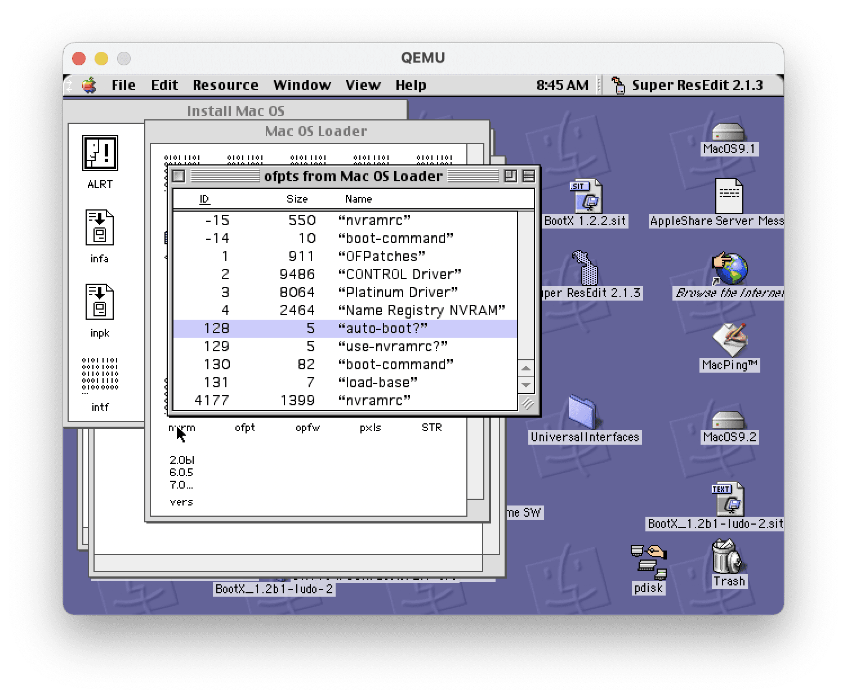This screenshot has height=698, width=847.
Task: Select resource 4177 "nvramrc" row
Action: click(x=345, y=401)
